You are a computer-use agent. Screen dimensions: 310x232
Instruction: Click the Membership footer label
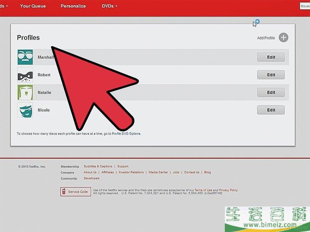click(x=70, y=167)
